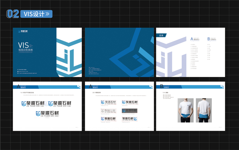Click the 目录 tab label

161,35
